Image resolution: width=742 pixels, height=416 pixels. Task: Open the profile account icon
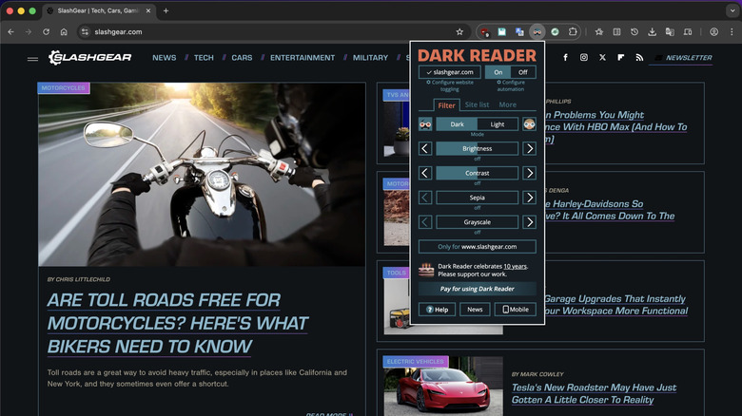coord(714,32)
